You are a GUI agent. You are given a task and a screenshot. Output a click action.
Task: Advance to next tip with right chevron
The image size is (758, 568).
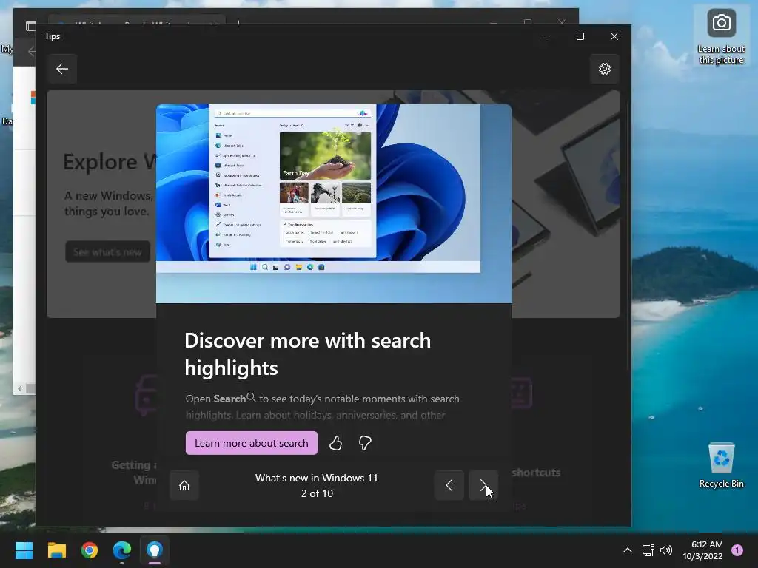[x=483, y=485]
